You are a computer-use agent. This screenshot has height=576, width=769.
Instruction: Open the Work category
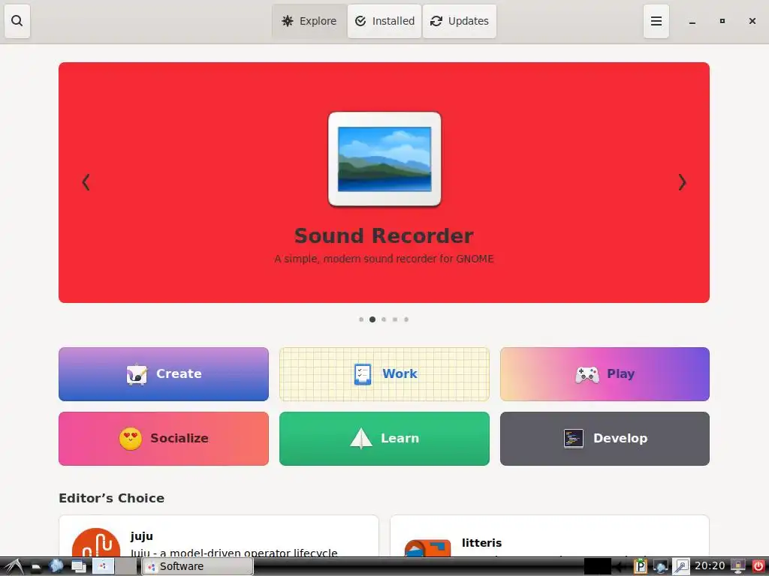coord(384,374)
